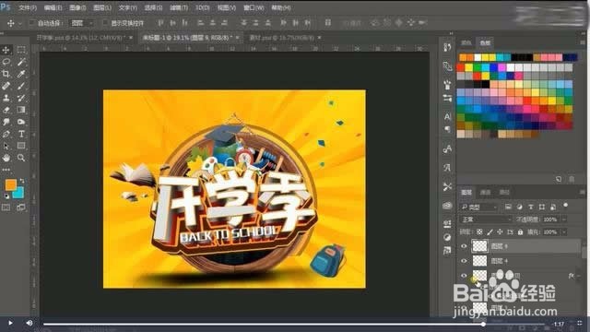The height and width of the screenshot is (332, 590).
Task: Reset default foreground and background colors
Action: coord(6,196)
